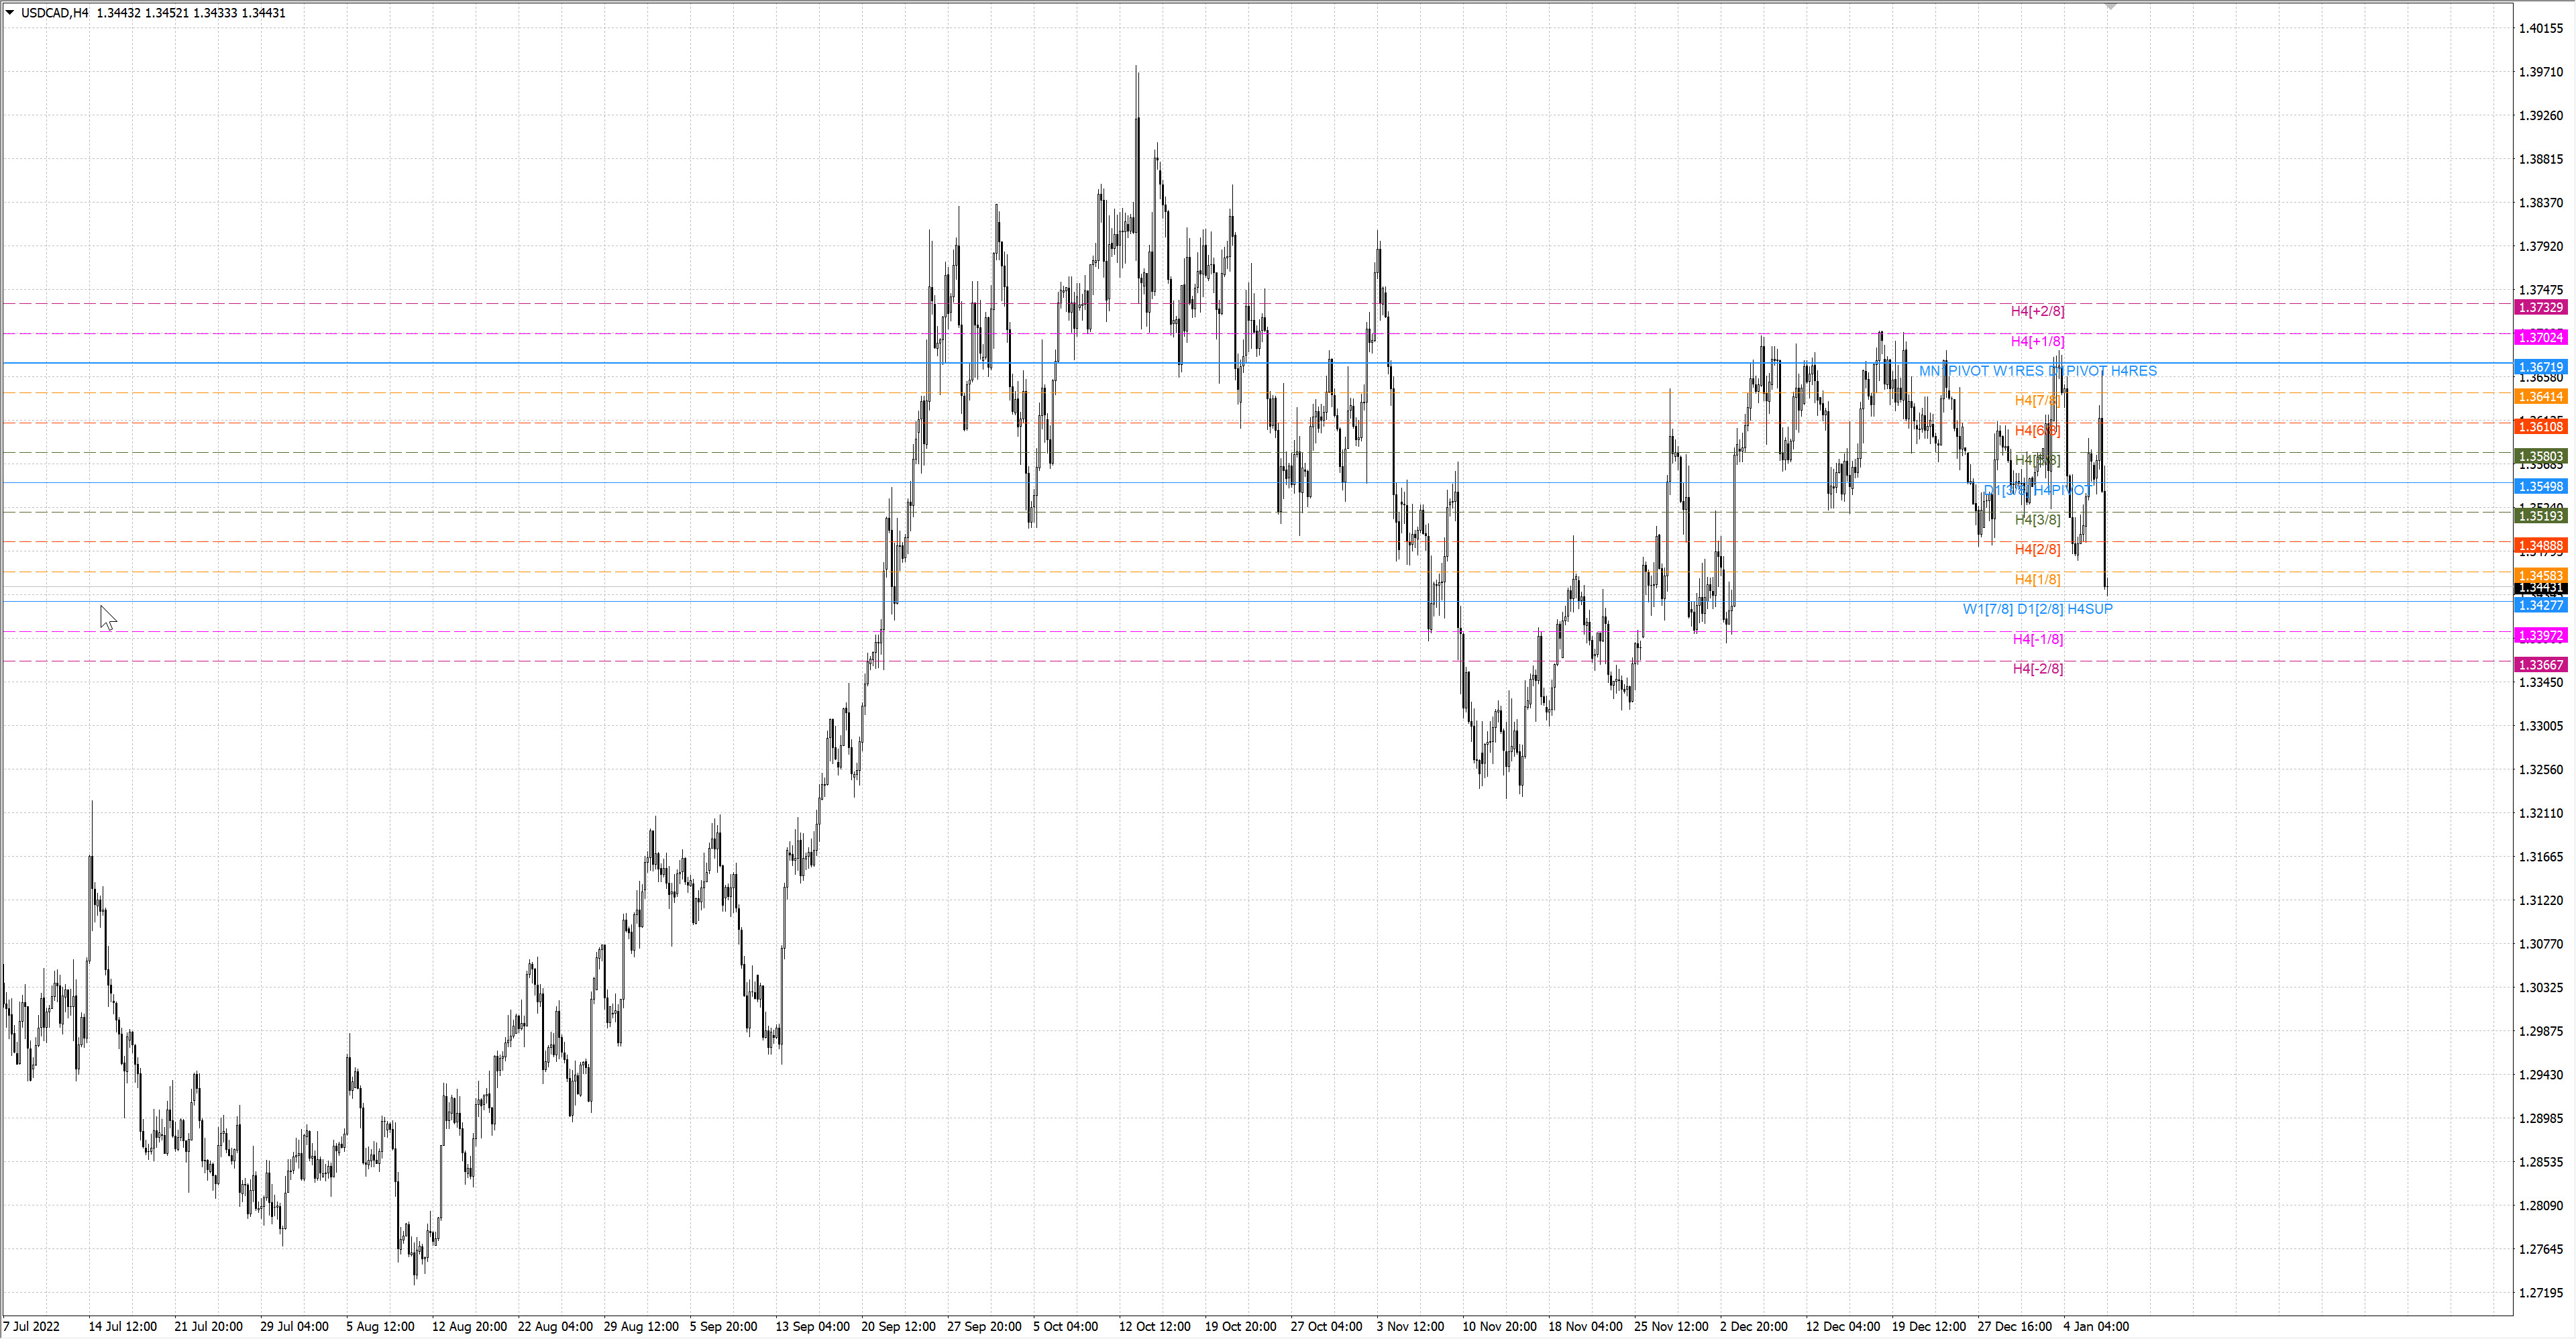Click the gray chart shift marker at top
This screenshot has height=1339, width=2576.
pos(2110,7)
